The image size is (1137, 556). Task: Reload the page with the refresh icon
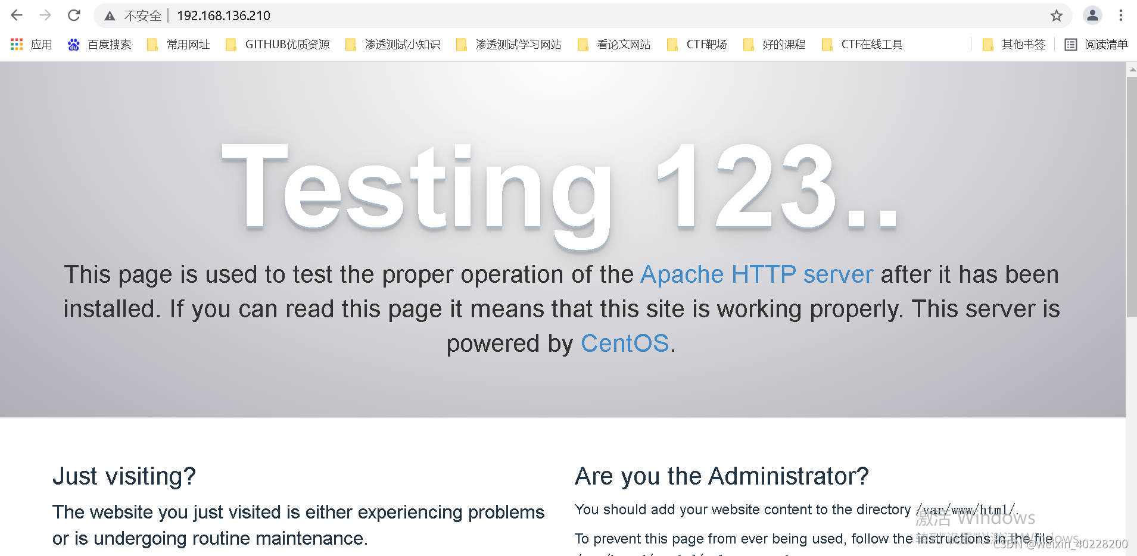74,15
